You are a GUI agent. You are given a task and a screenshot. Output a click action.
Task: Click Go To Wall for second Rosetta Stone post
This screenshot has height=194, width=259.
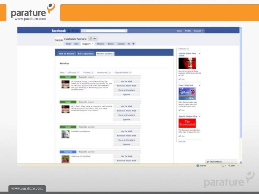(x=127, y=106)
